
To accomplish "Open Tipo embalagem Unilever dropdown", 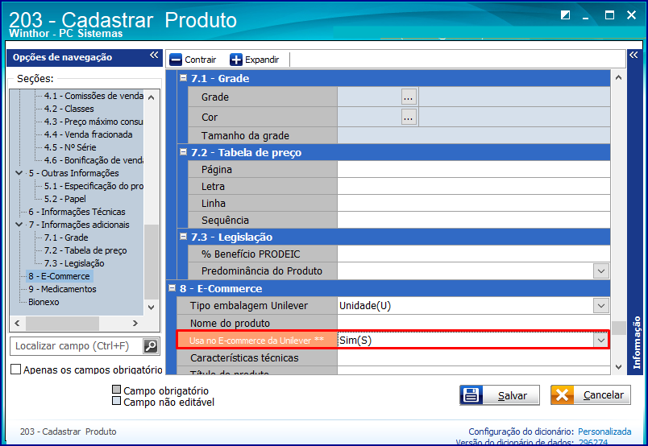I will 601,306.
